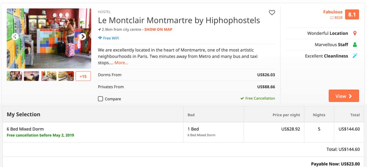Screen dimensions: 367x167
Task: Open the +15 more photos tile
Action: (83, 76)
